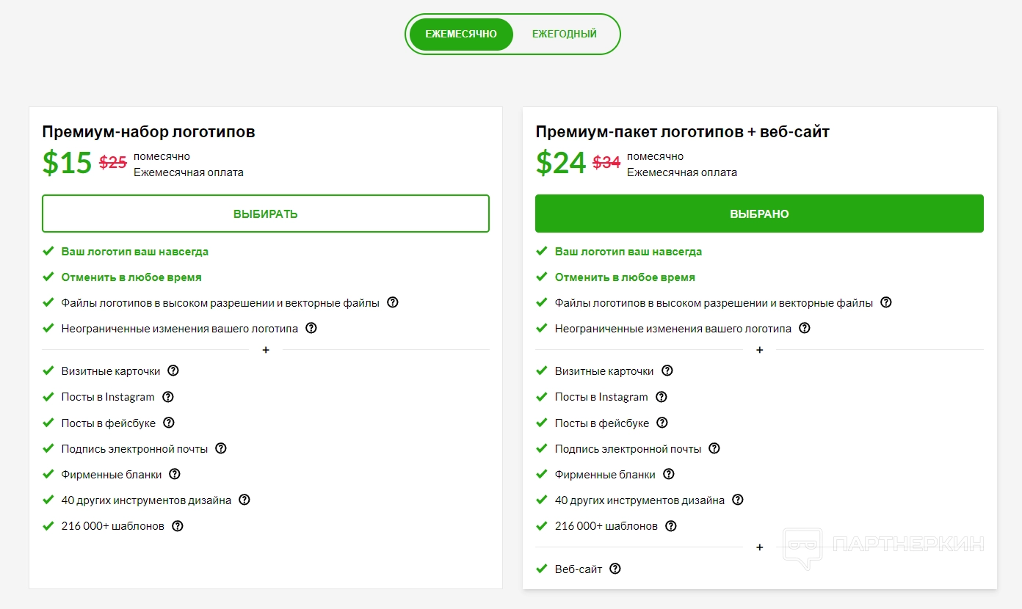
Task: Show info for left 216 000+ шаблонов
Action: (x=178, y=526)
